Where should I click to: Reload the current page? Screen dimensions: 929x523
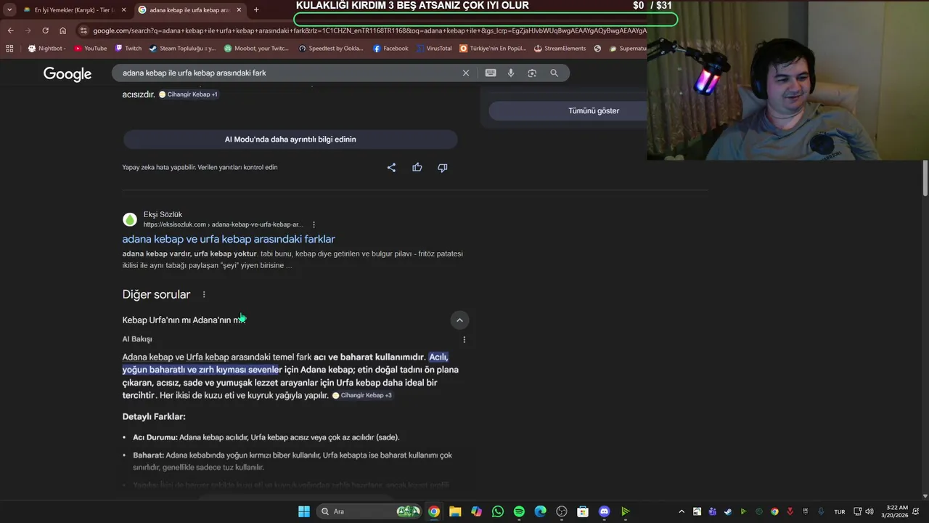[x=45, y=31]
